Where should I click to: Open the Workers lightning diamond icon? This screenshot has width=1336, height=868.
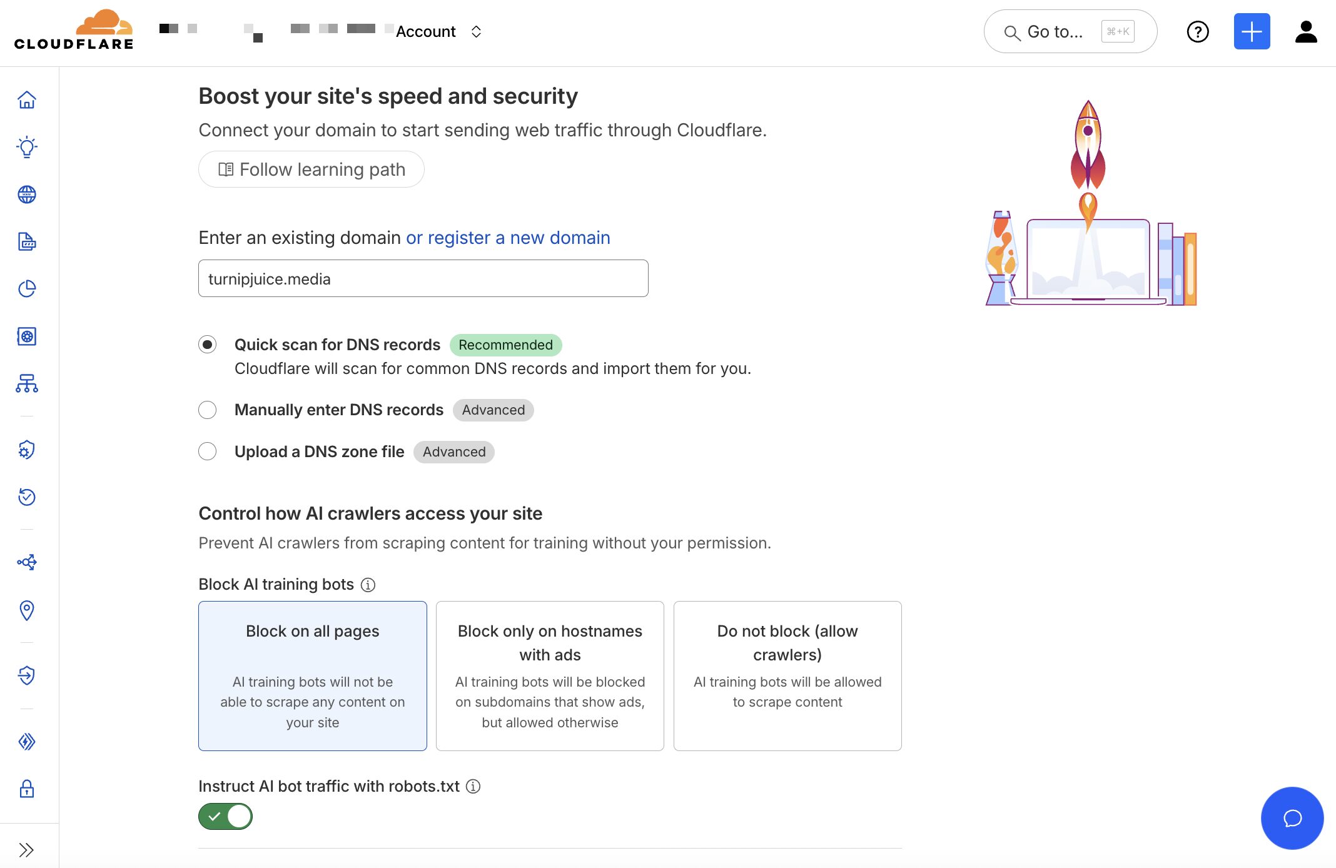coord(27,742)
